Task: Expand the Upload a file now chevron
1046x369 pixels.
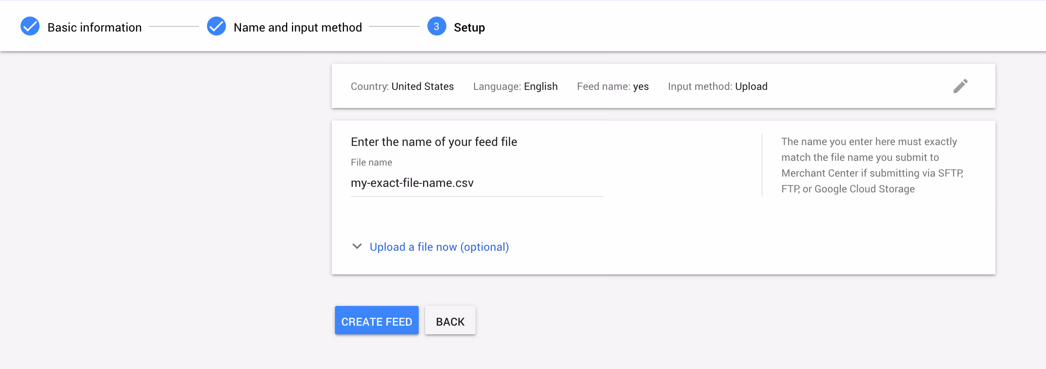Action: [x=357, y=246]
